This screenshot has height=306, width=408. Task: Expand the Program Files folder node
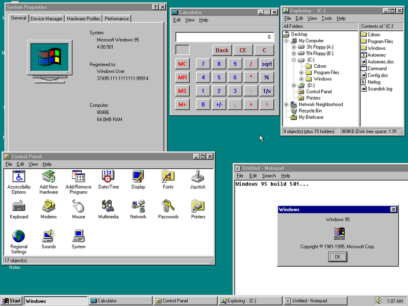point(301,72)
